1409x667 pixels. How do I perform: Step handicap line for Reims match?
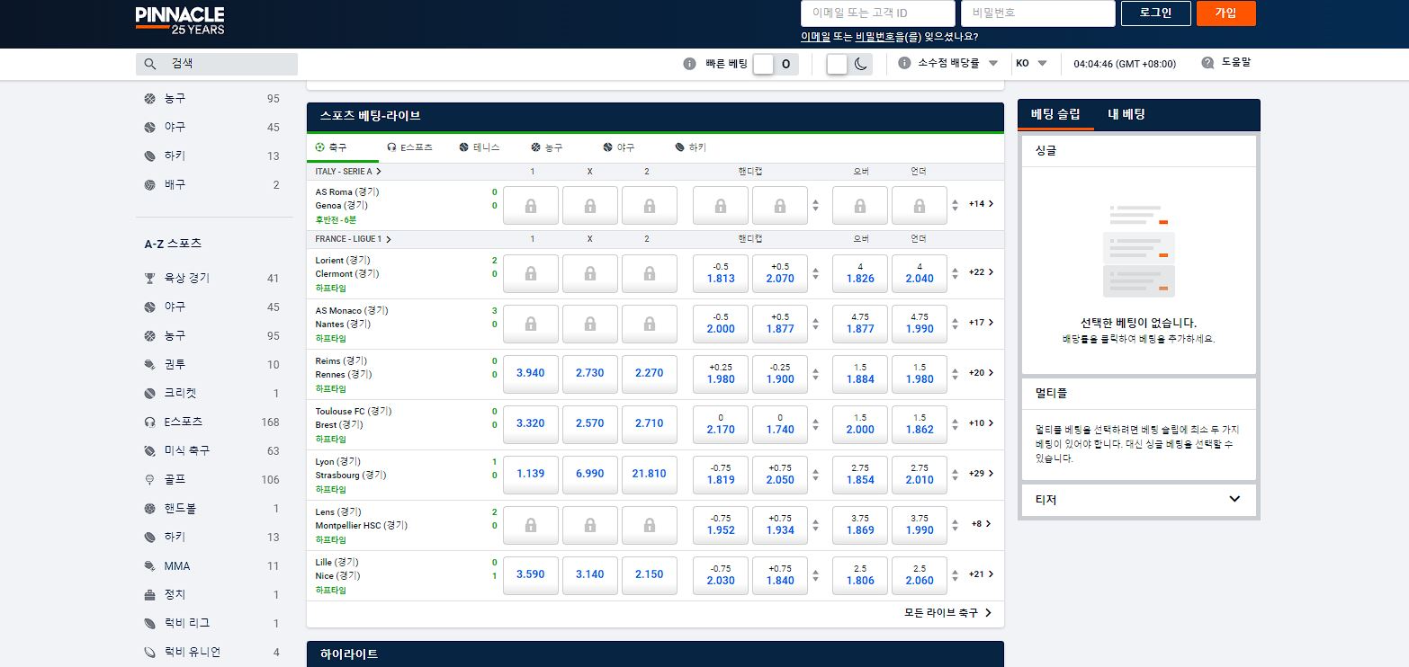click(816, 374)
